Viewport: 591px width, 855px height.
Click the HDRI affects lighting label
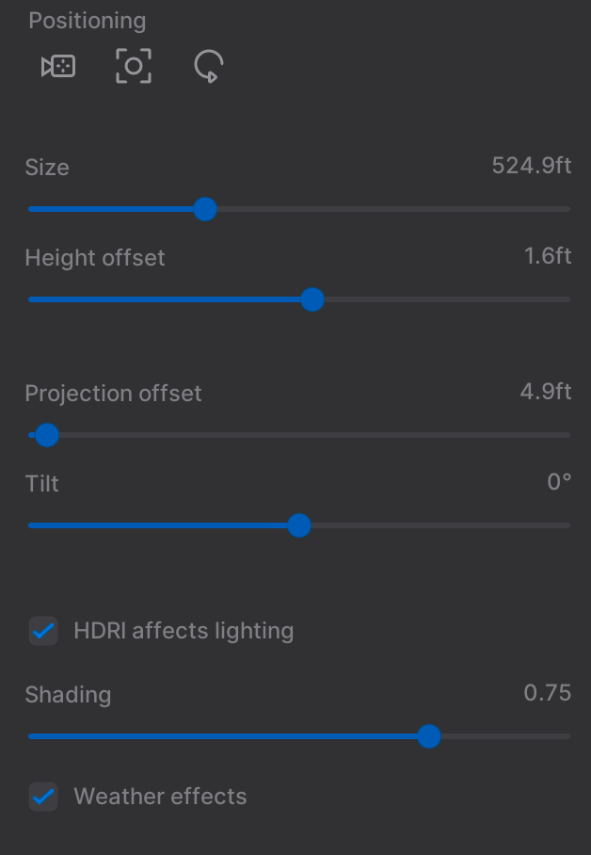tap(184, 631)
